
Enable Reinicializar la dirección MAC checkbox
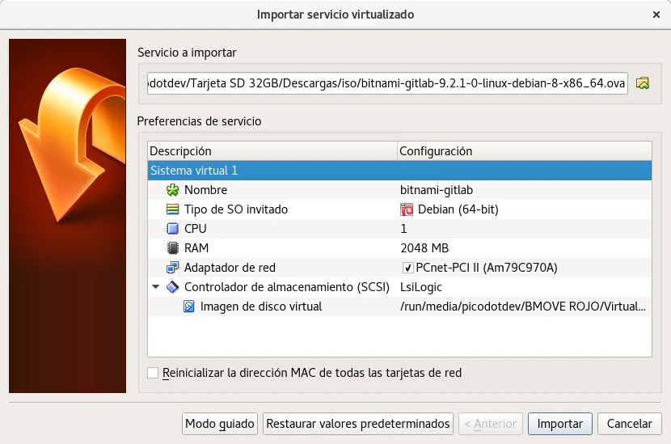click(153, 373)
